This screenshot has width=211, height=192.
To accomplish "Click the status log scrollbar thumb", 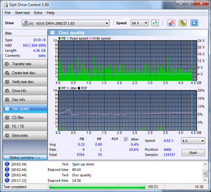I will [205, 174].
